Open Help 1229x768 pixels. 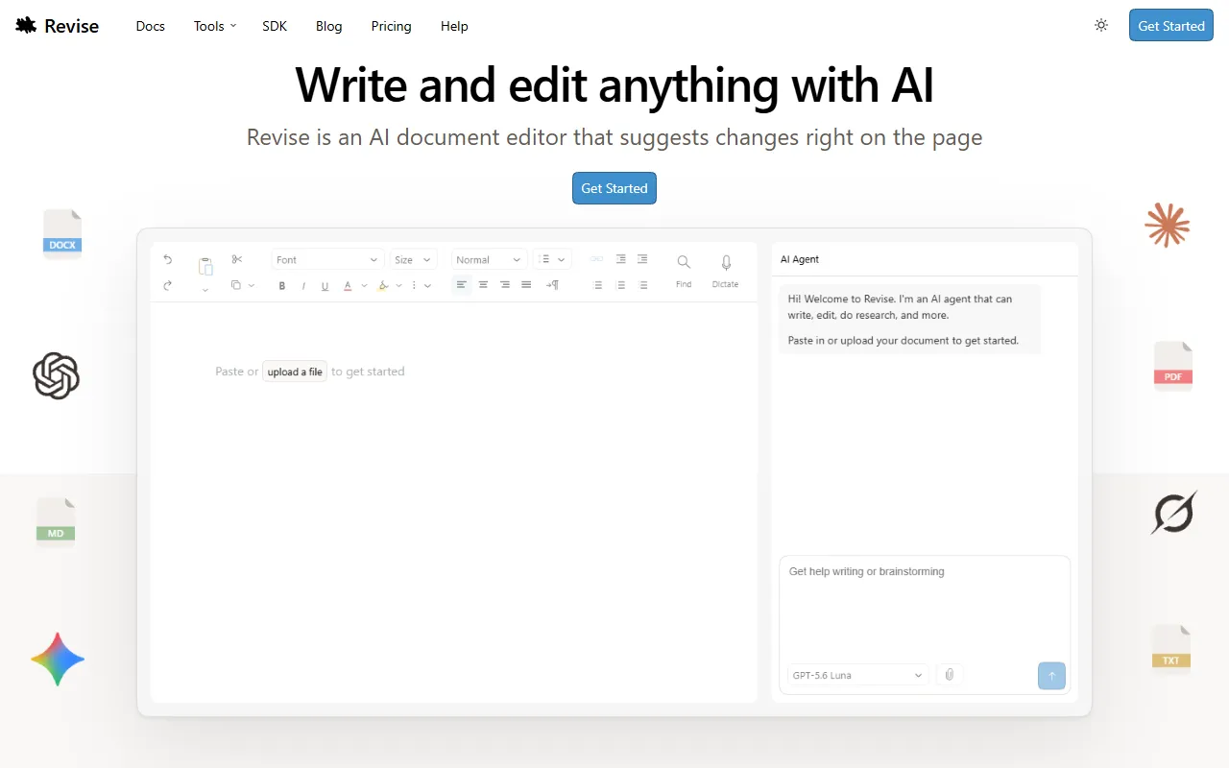(x=454, y=26)
